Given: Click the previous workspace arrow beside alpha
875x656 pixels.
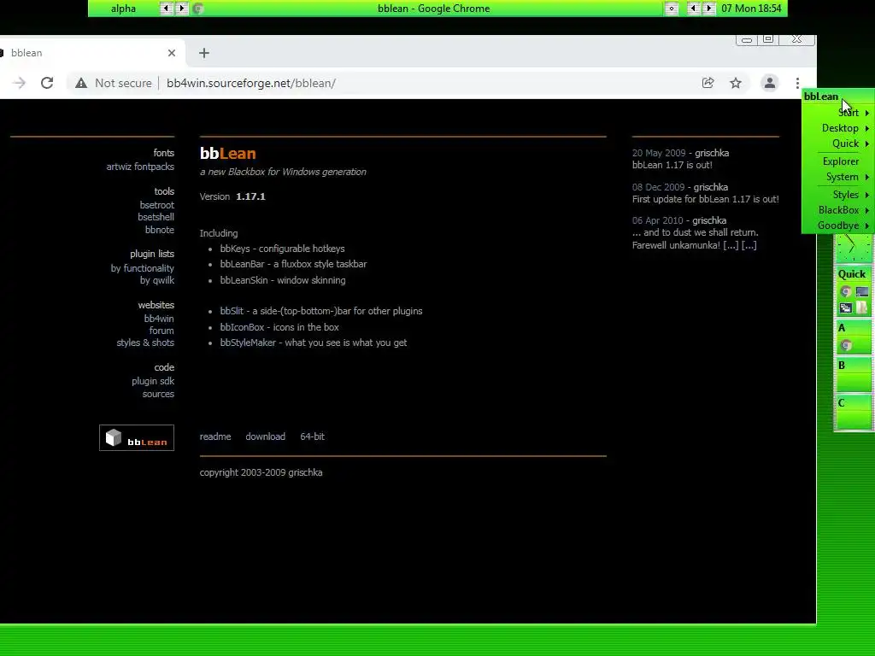Looking at the screenshot, I should click(x=167, y=9).
